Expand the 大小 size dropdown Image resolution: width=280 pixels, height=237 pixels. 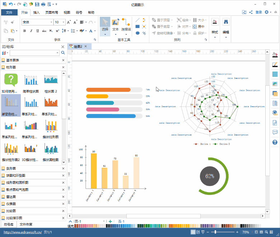click(206, 20)
